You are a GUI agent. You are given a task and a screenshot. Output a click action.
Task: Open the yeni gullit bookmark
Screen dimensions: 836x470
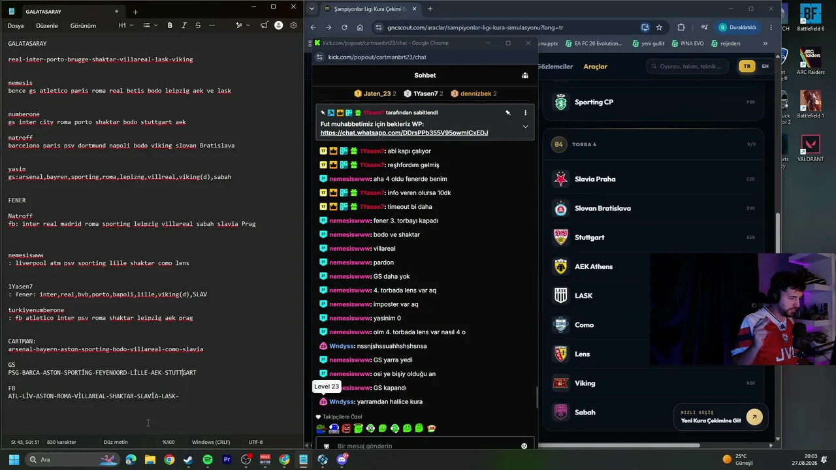(649, 44)
